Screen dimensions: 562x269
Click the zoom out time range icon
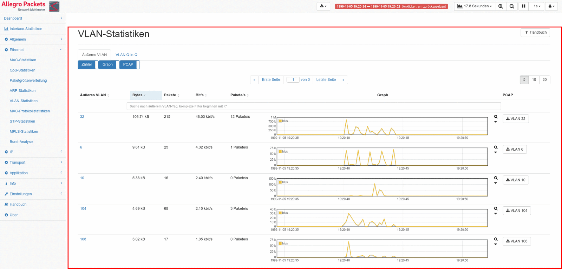512,6
